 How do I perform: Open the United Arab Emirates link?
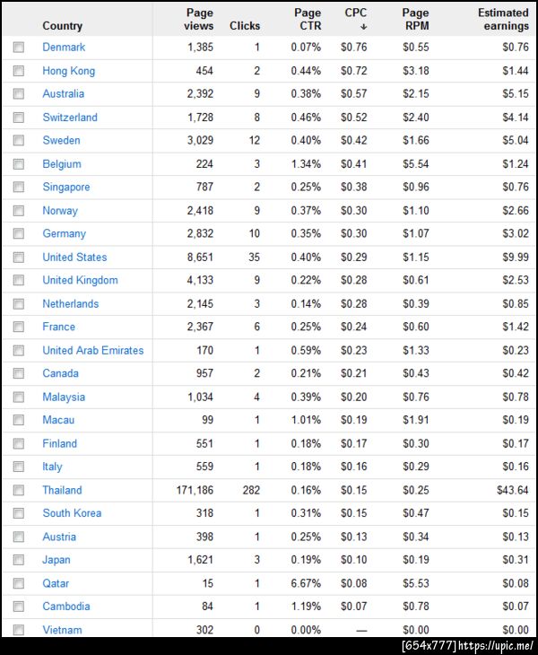(x=92, y=350)
